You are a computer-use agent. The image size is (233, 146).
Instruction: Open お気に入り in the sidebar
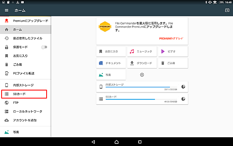[x=25, y=56]
